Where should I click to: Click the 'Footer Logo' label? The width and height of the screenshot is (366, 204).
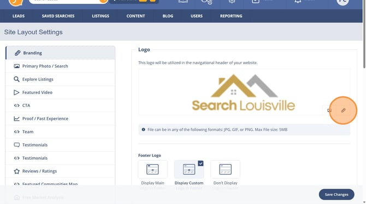149,155
